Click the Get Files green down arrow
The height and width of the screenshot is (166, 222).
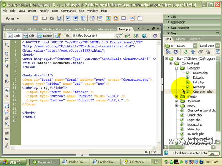(186, 52)
